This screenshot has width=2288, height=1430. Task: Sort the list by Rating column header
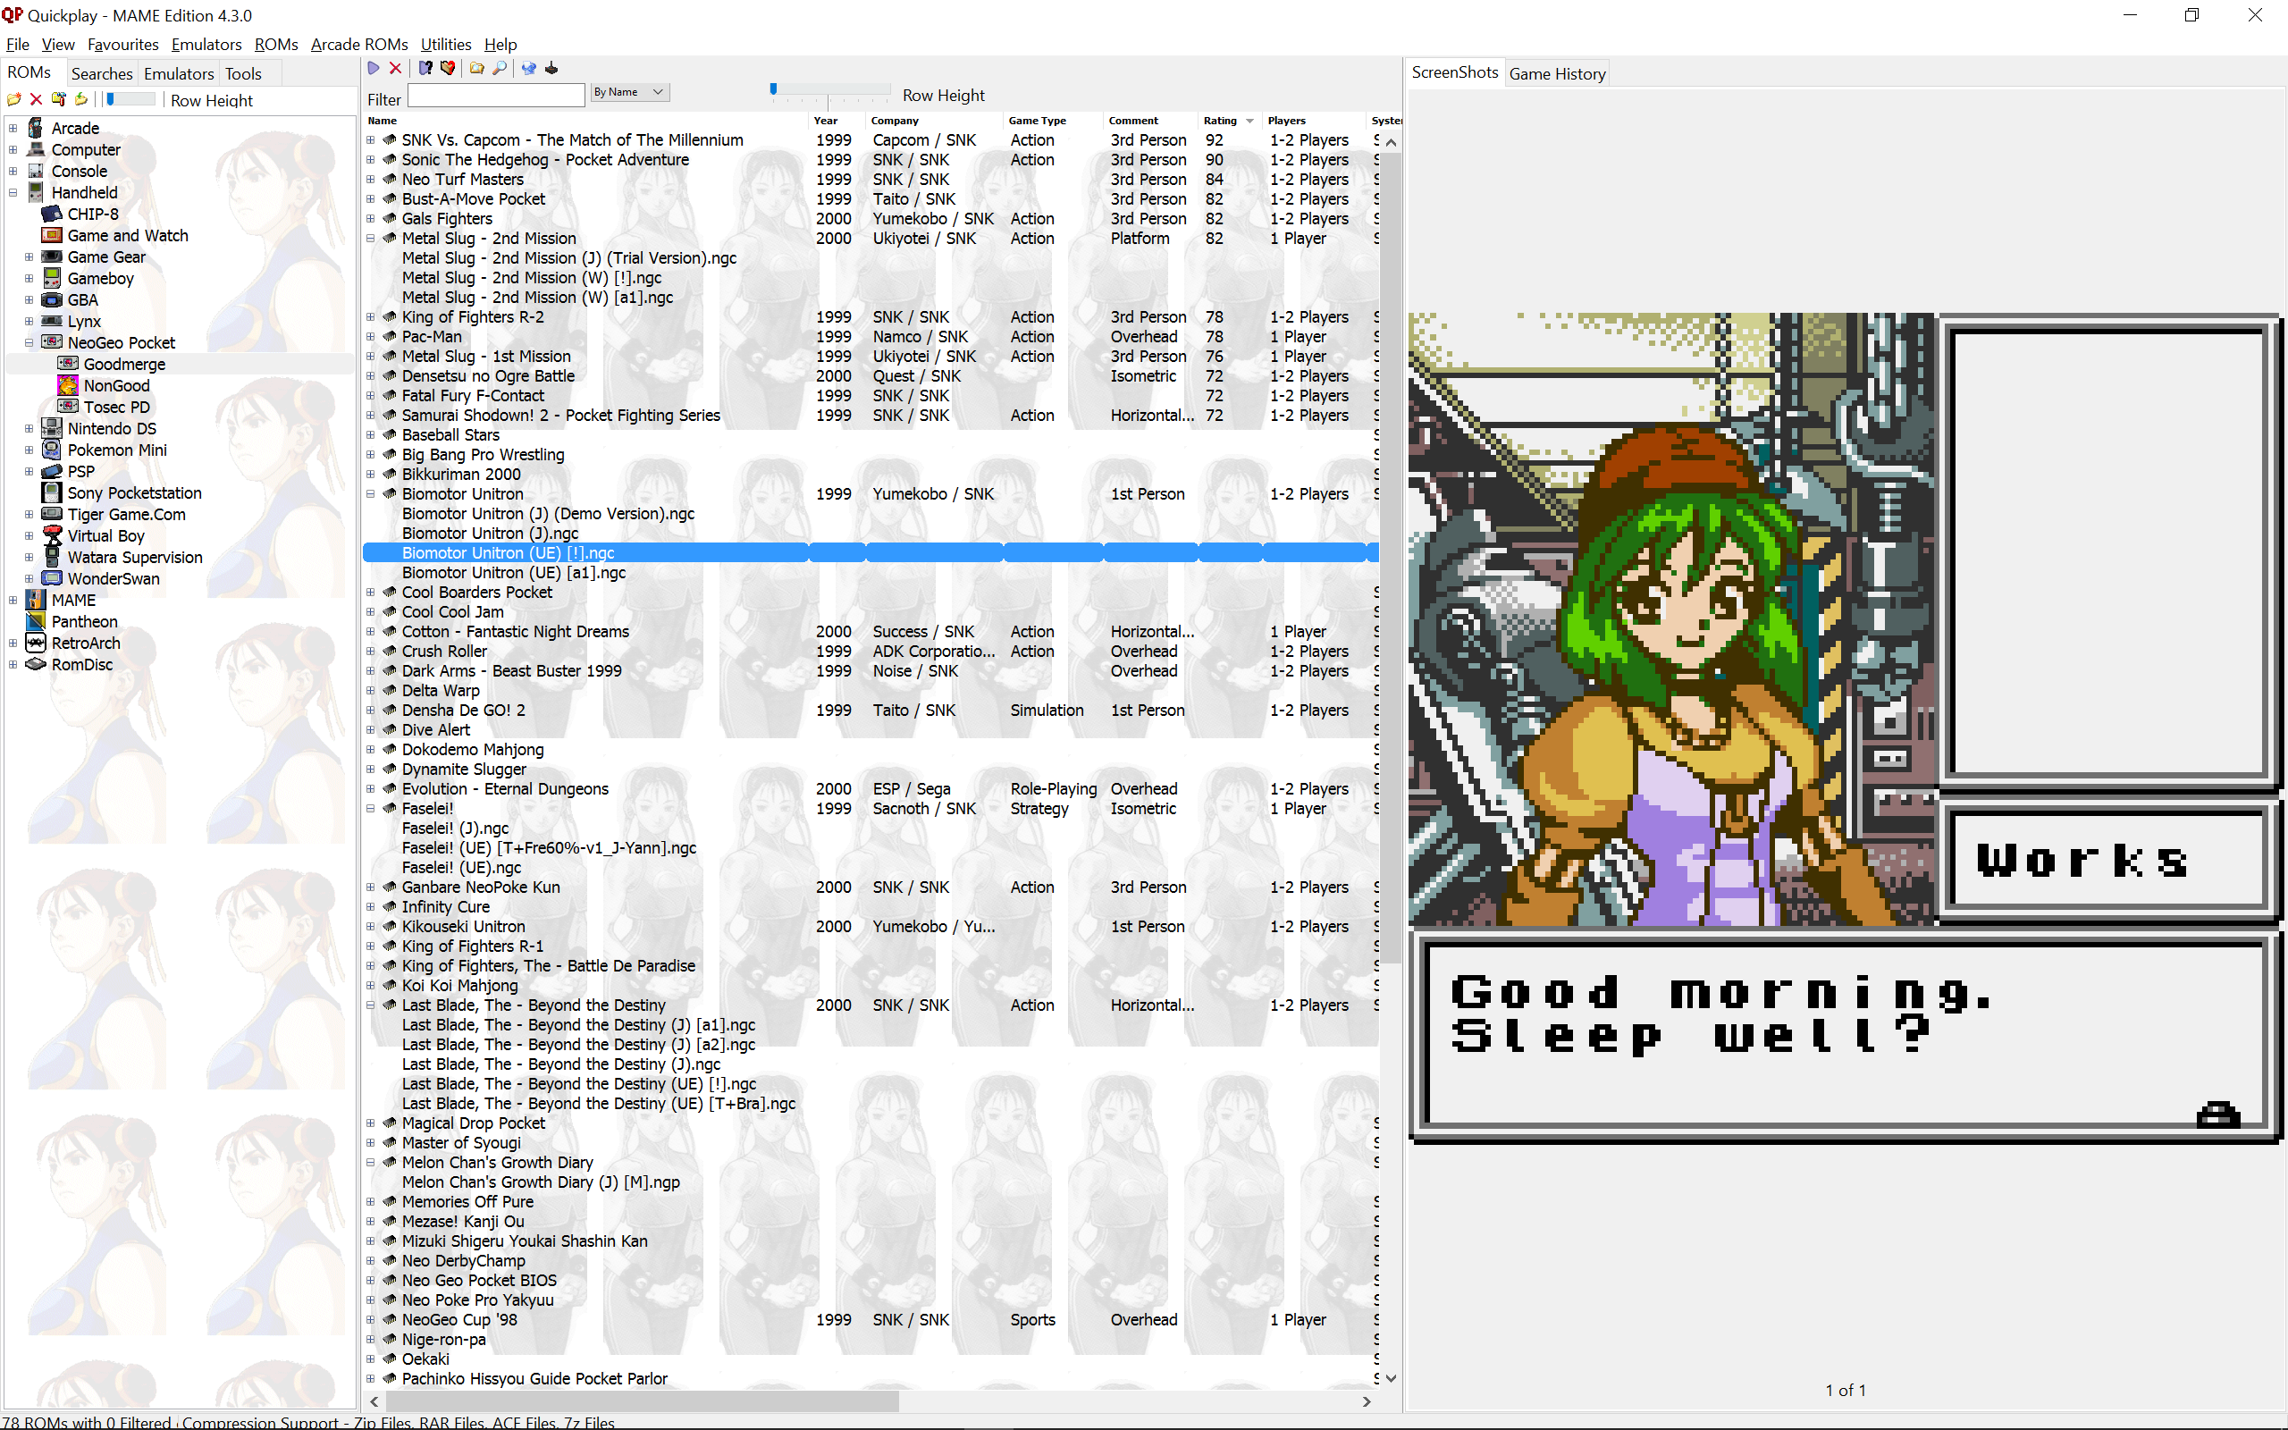tap(1220, 120)
